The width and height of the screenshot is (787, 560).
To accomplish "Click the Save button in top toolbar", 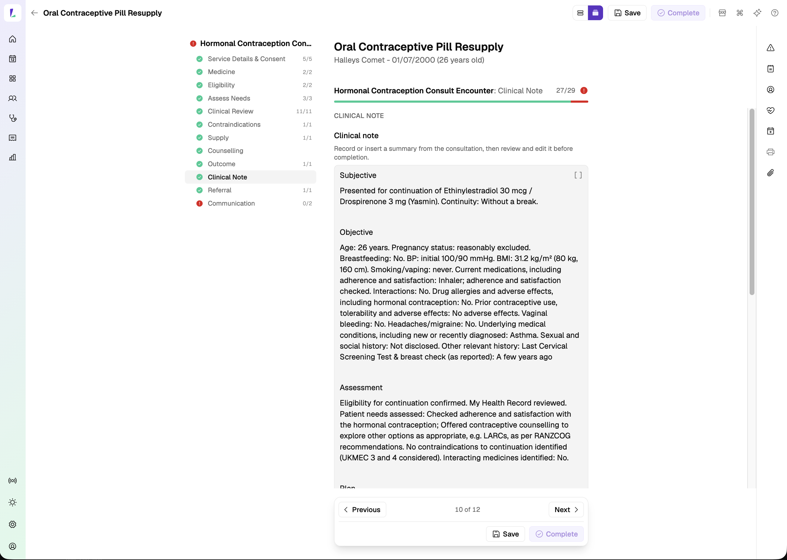I will 627,13.
